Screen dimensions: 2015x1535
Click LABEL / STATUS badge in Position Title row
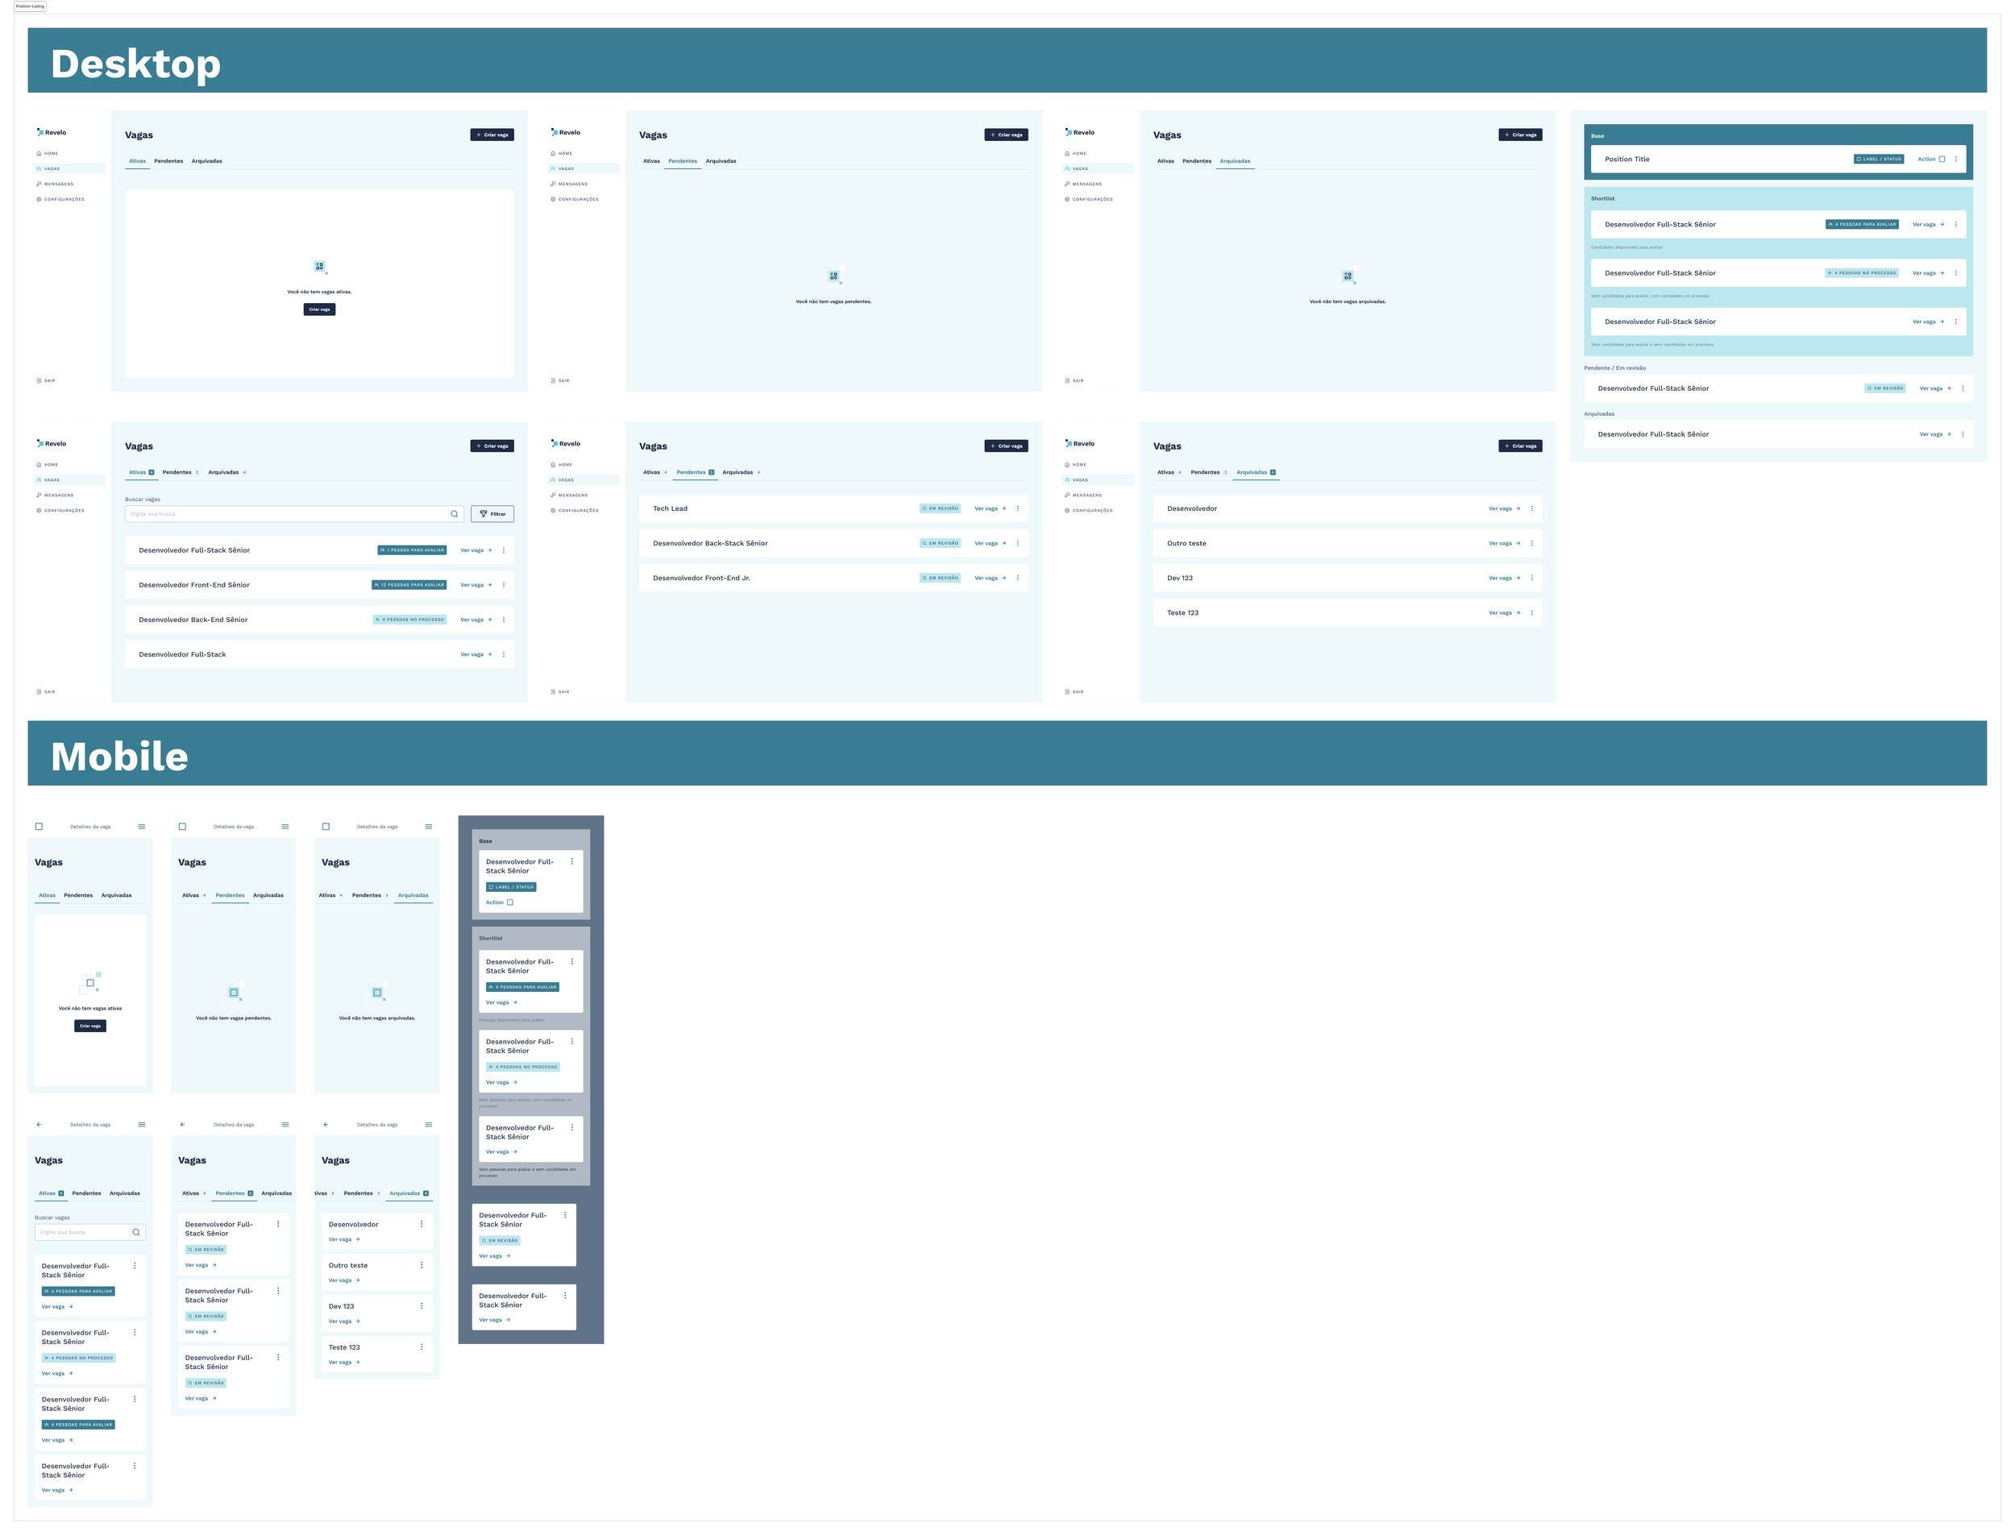pyautogui.click(x=1878, y=159)
